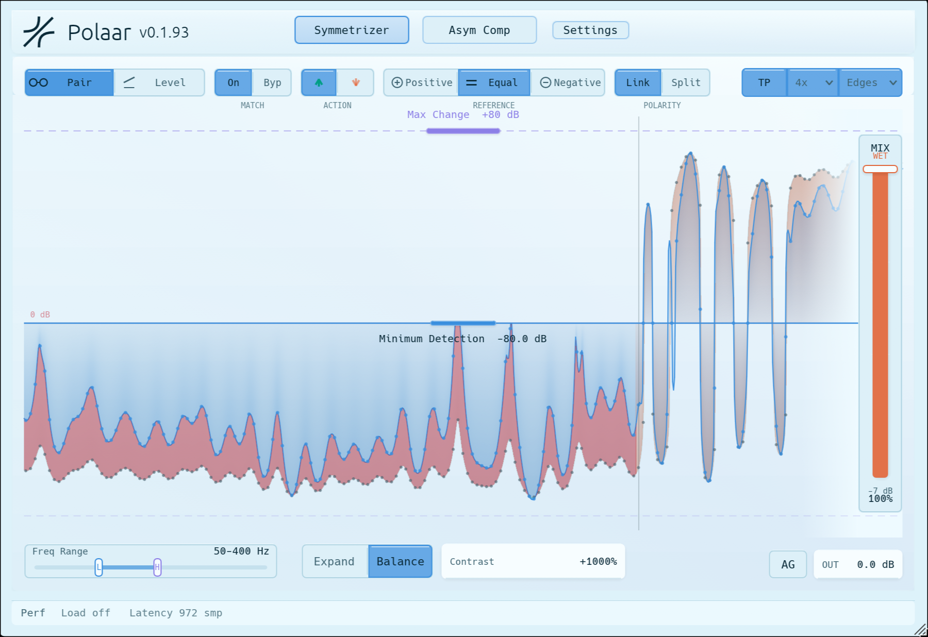Click the 50-400 Hz range value

point(241,551)
